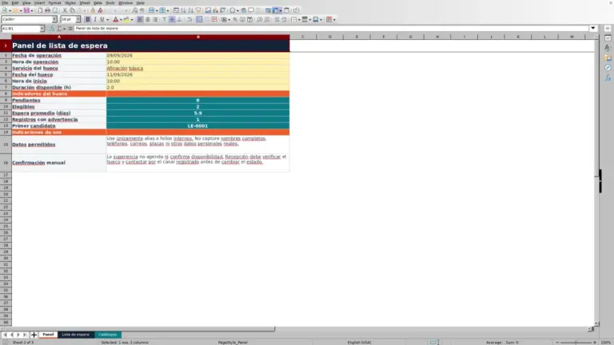Add a new sheet with plus button

[34, 335]
